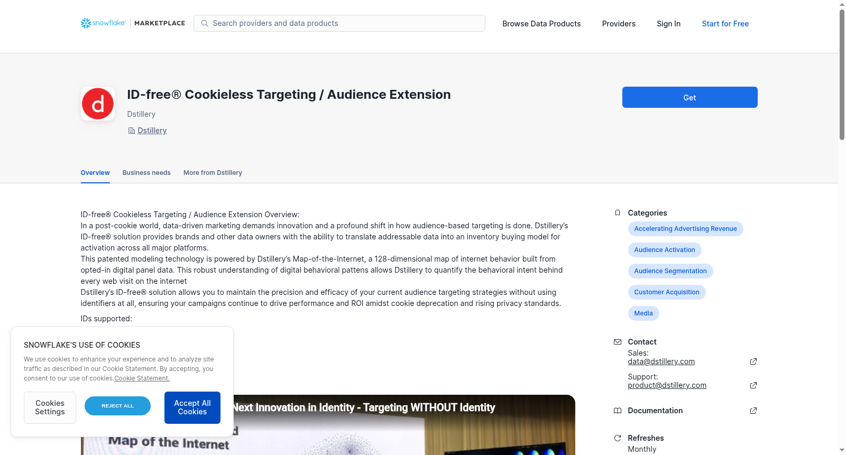
Task: Reject all cookies
Action: pos(117,406)
